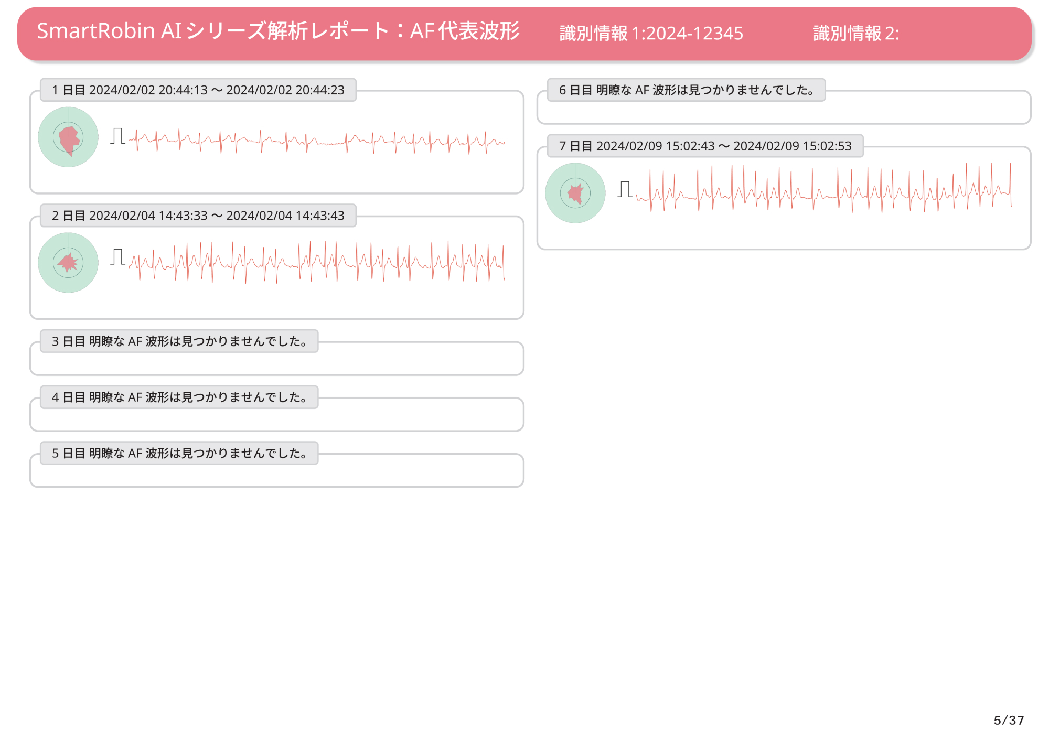Click 識別情報 1:2024-12345 text in header

651,34
